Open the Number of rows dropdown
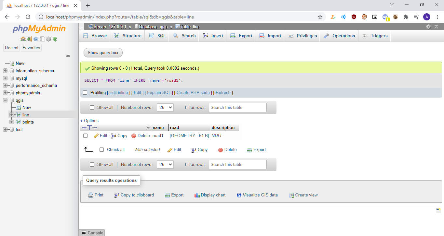Viewport: 444px width, 236px height. coord(165,107)
